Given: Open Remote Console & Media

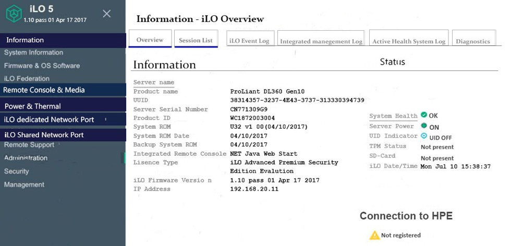Looking at the screenshot, I should [63, 90].
